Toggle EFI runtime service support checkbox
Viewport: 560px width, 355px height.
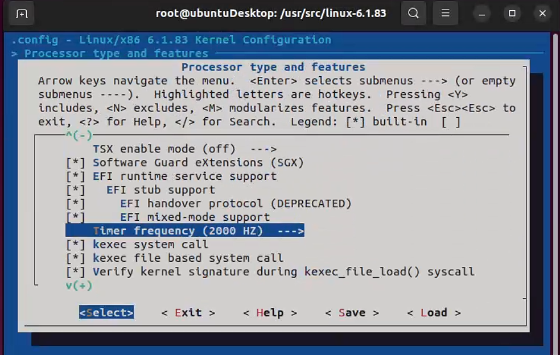tap(76, 176)
